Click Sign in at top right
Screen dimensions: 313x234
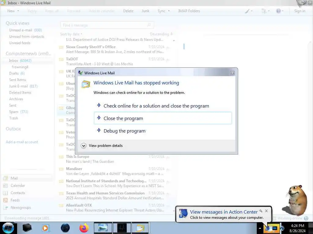(300, 11)
